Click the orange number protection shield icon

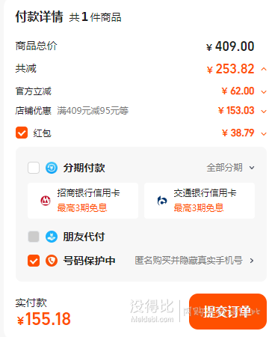tap(52, 261)
